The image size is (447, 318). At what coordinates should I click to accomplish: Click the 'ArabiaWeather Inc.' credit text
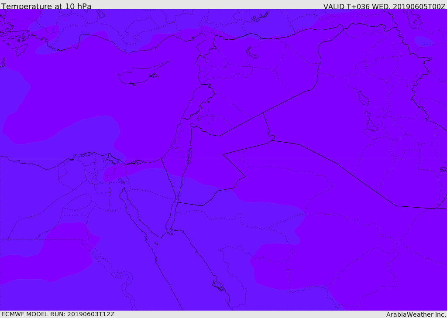pyautogui.click(x=416, y=315)
